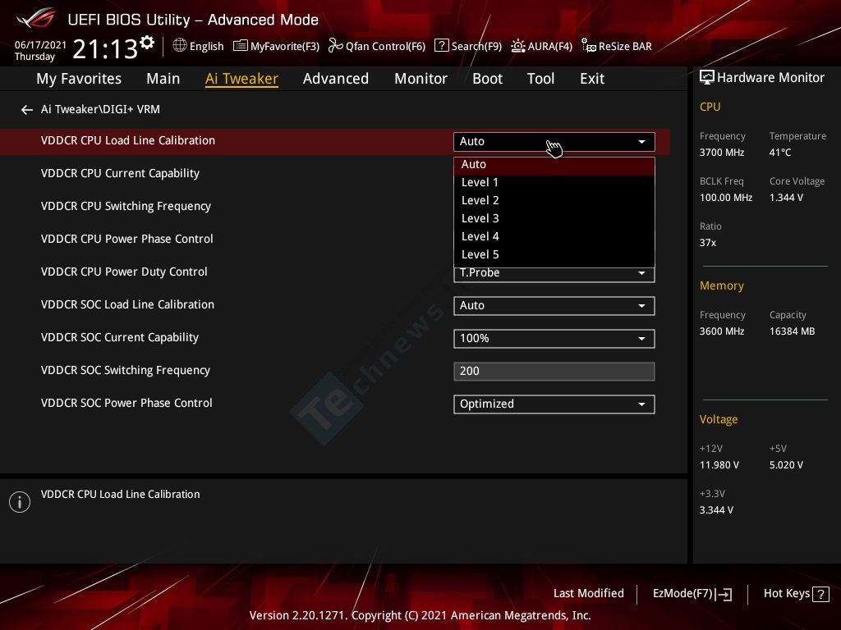Screen dimensions: 841x630
Task: Click memory capacity 16384 MB
Action: click(x=793, y=331)
